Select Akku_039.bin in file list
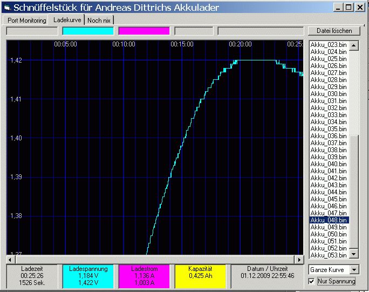 (x=329, y=157)
